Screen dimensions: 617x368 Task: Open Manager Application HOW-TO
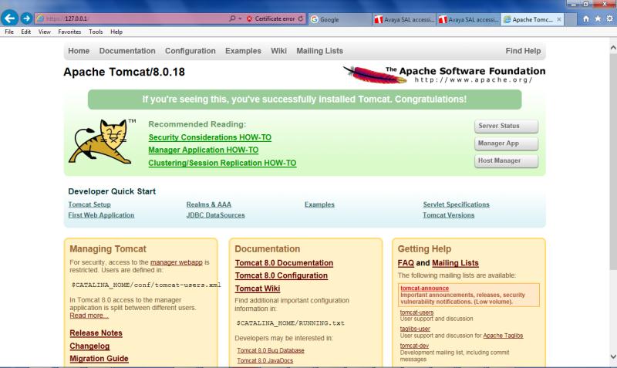pyautogui.click(x=204, y=150)
